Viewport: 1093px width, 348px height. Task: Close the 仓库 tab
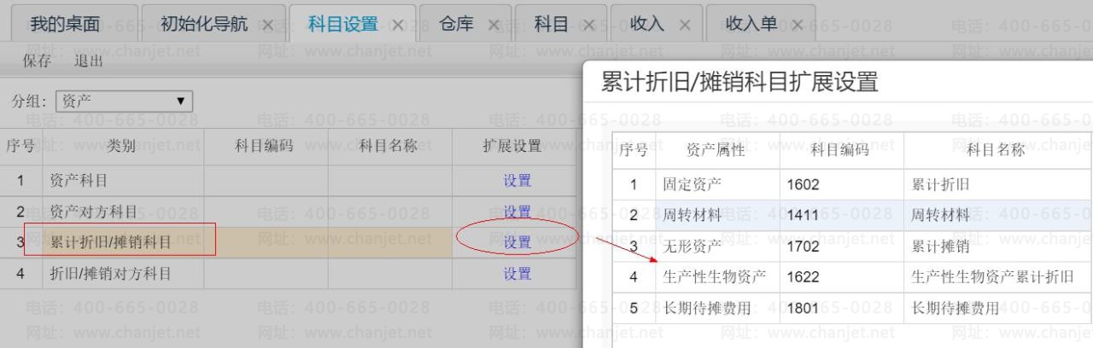click(493, 26)
